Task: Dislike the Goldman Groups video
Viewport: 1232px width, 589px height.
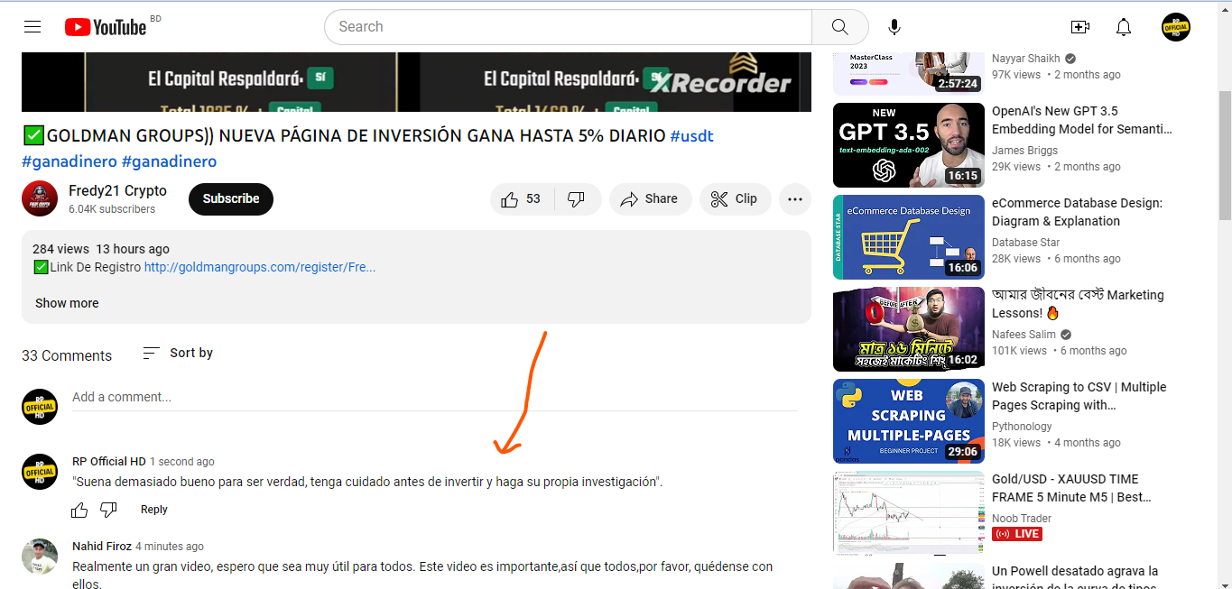Action: point(577,199)
